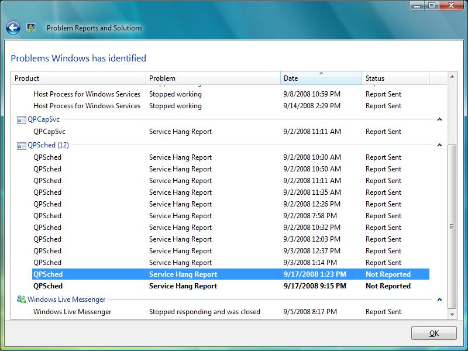This screenshot has height=351, width=468.
Task: Collapse the QPCapSvc group chevron
Action: point(439,119)
